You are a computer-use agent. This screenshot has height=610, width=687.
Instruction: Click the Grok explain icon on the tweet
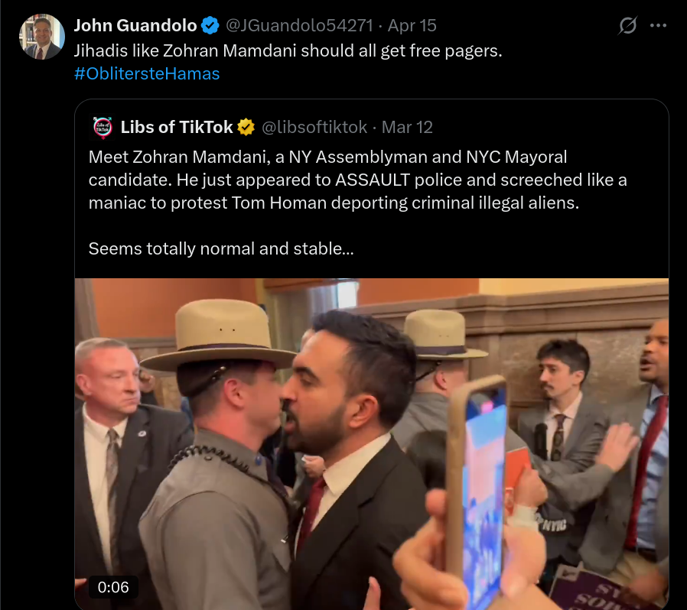(627, 25)
